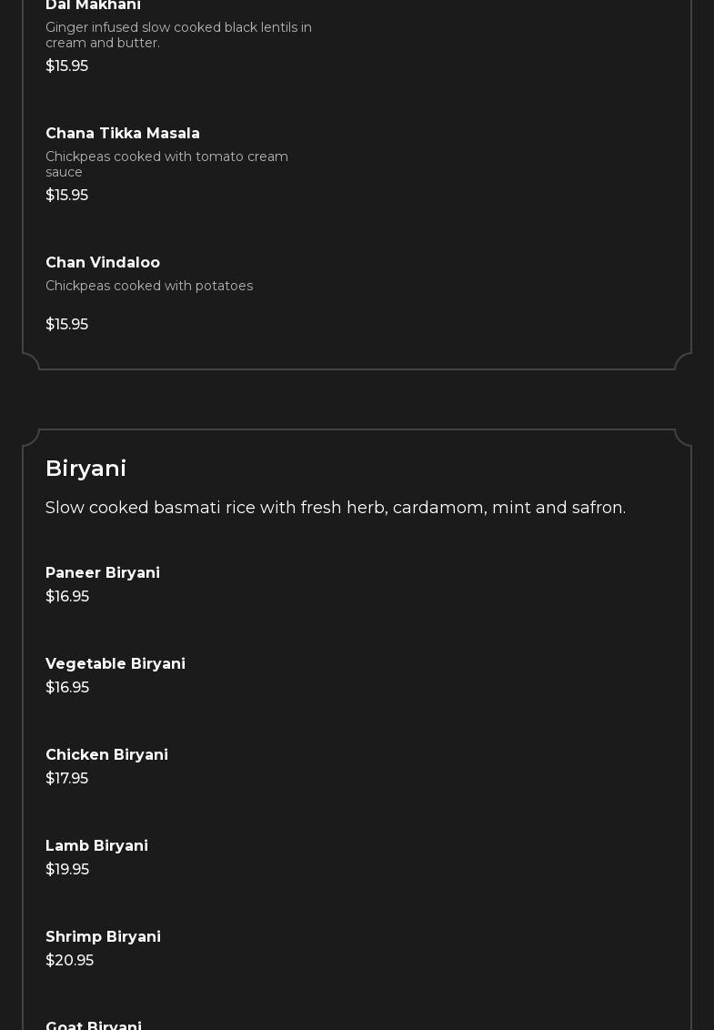Click the $20.95 Shrimp Biryani price
Image resolution: width=714 pixels, height=1030 pixels.
[69, 961]
